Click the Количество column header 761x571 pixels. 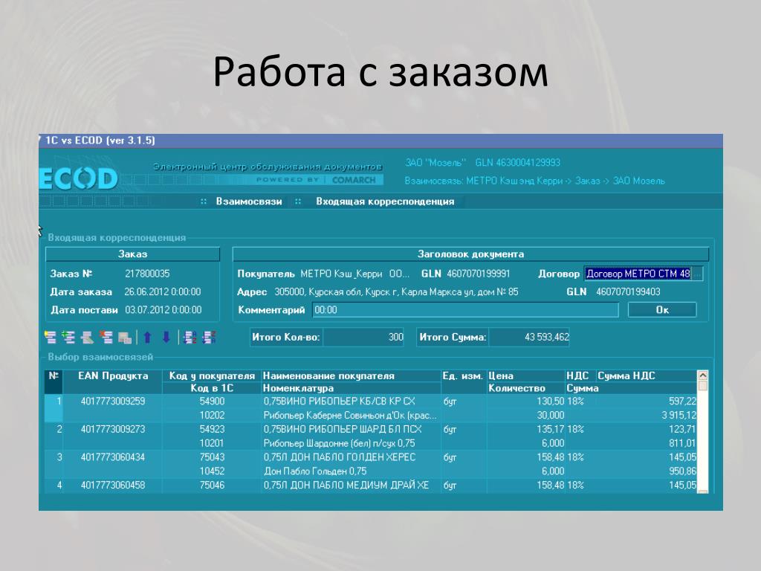click(525, 388)
